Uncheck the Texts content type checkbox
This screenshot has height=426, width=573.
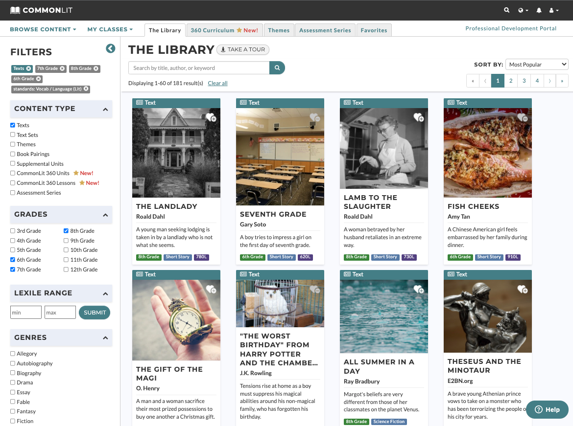[x=13, y=125]
